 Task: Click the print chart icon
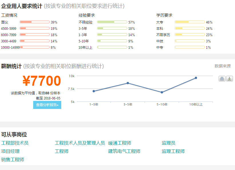click(222, 79)
